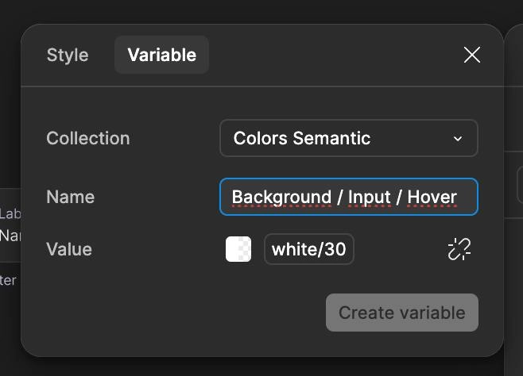The image size is (523, 376).
Task: Open the Colors Semantic collection dropdown
Action: (349, 138)
